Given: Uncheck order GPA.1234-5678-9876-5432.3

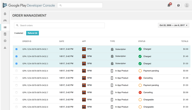Looking at the screenshot, I should tap(17, 64).
